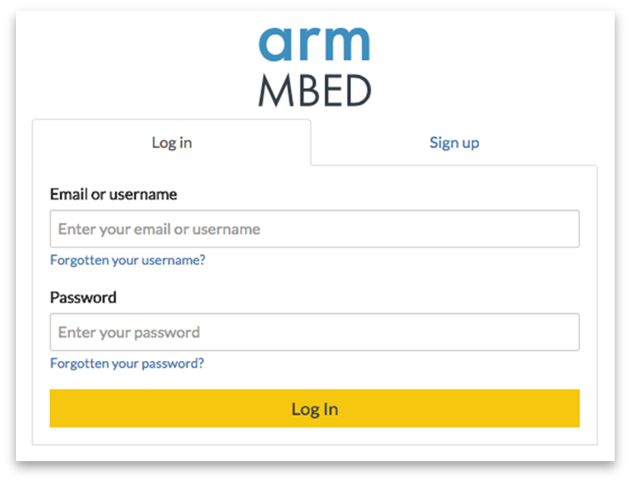Click inside the password input box
The image size is (629, 483).
pyautogui.click(x=315, y=332)
